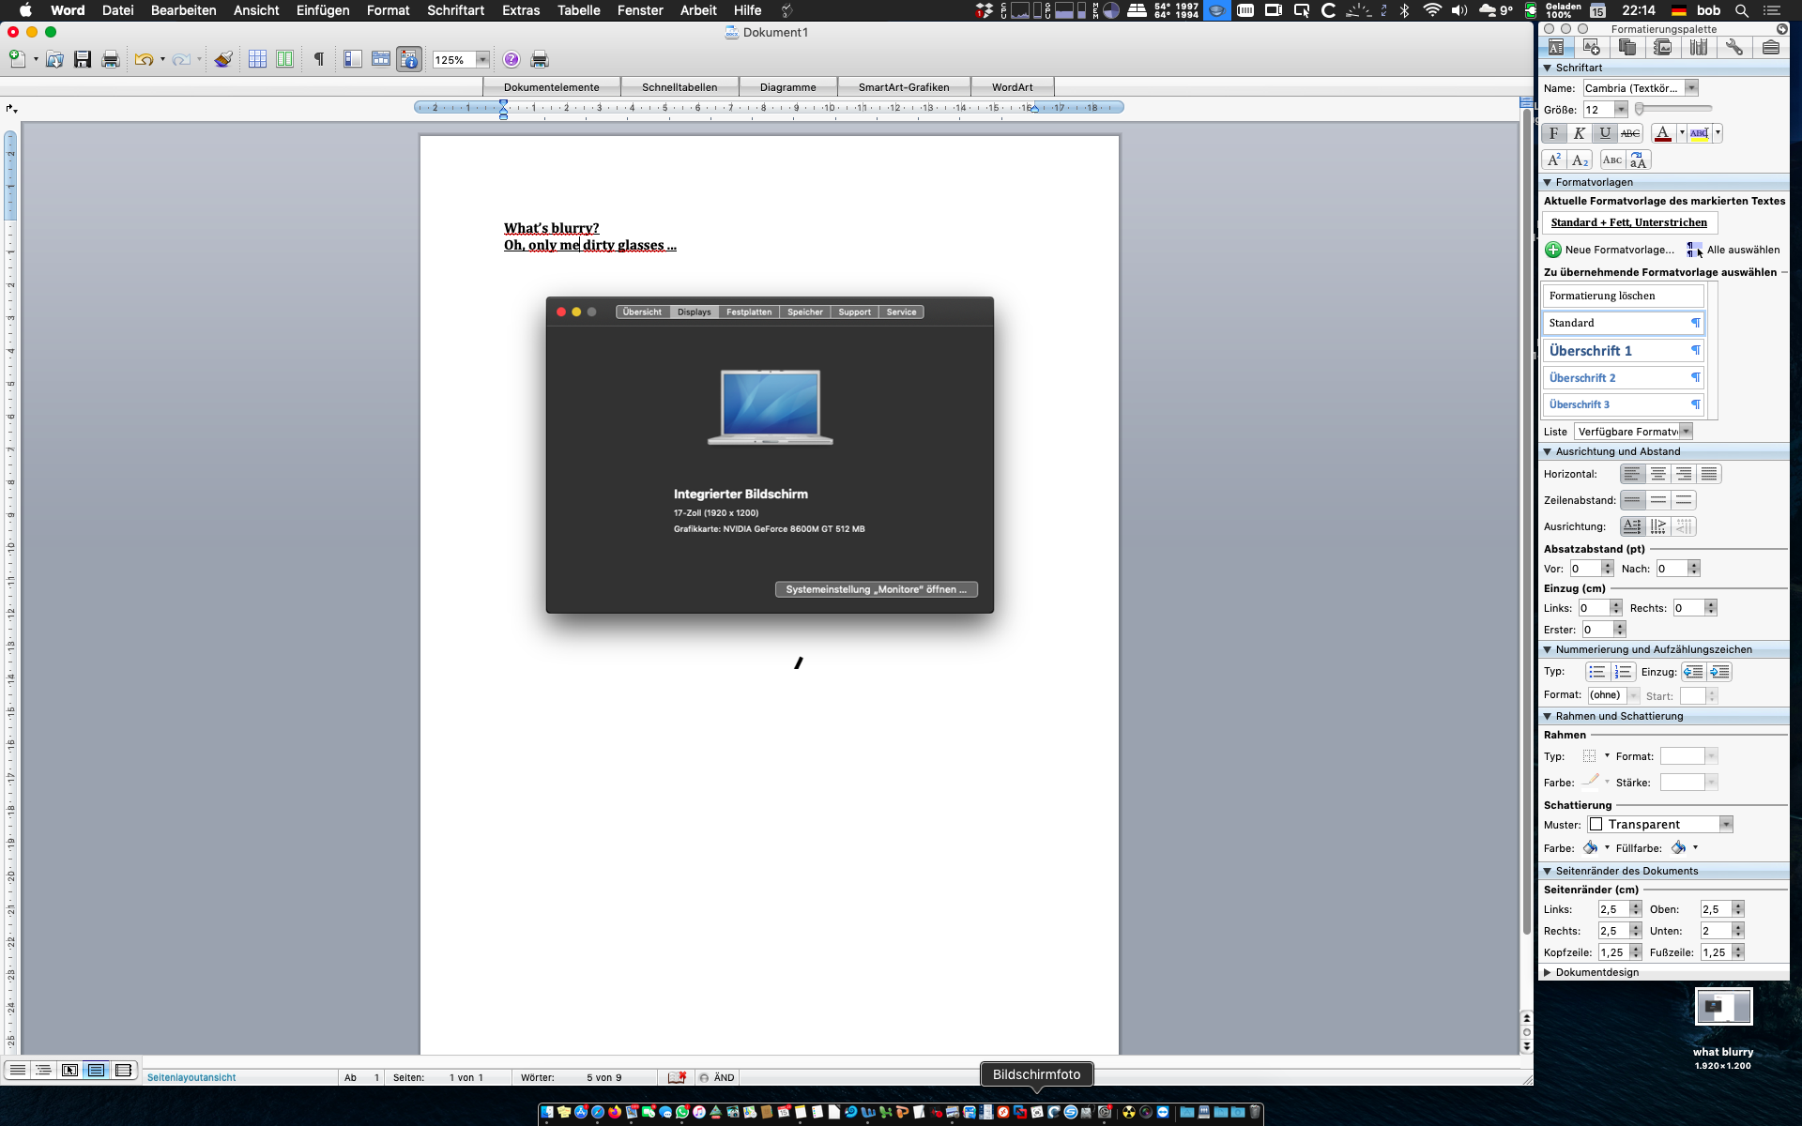Image resolution: width=1802 pixels, height=1126 pixels.
Task: Toggle paragraph marks display icon
Action: (x=319, y=59)
